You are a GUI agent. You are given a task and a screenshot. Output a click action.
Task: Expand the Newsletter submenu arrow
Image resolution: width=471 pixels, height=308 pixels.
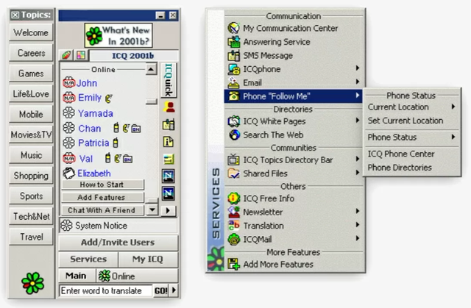point(357,211)
